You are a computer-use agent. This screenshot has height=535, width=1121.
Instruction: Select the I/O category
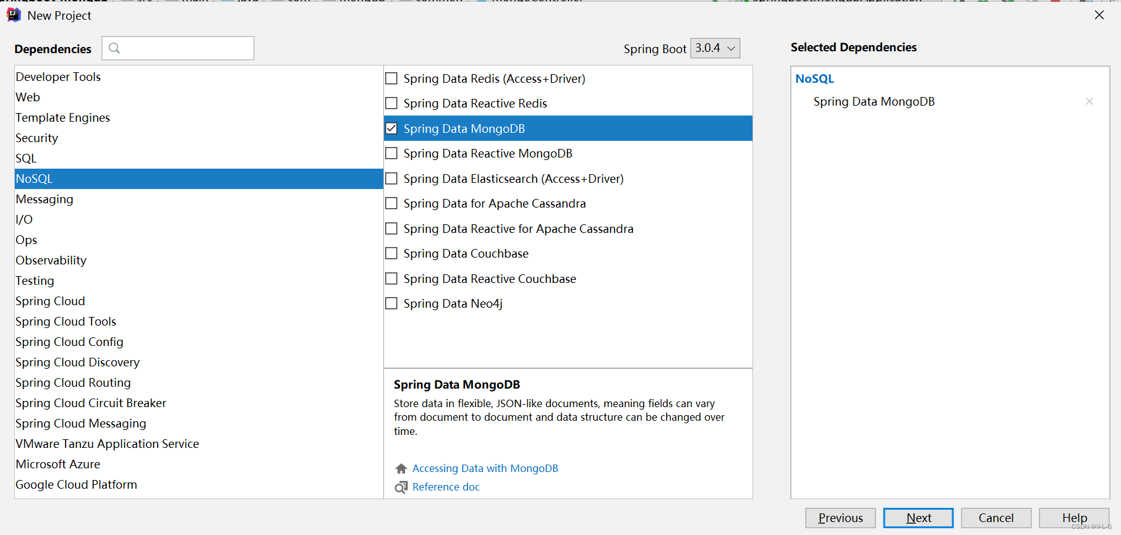coord(198,219)
